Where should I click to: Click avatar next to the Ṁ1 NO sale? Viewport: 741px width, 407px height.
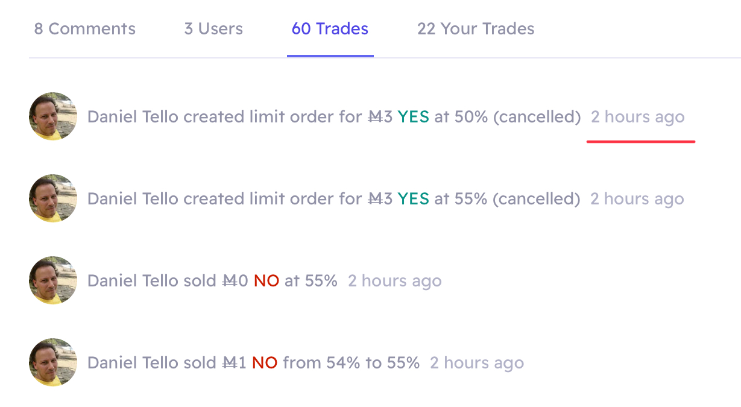click(x=53, y=362)
